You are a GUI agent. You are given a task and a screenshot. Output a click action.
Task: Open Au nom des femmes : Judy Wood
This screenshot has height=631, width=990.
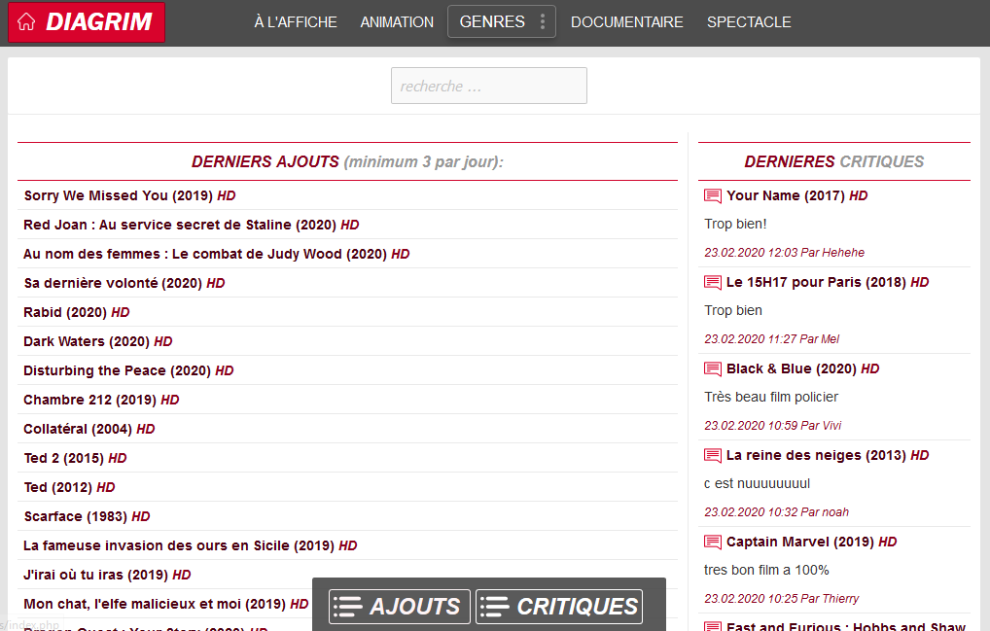coord(217,254)
